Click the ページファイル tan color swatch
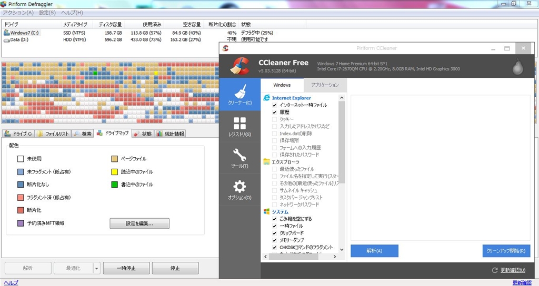The image size is (539, 286). [x=114, y=159]
